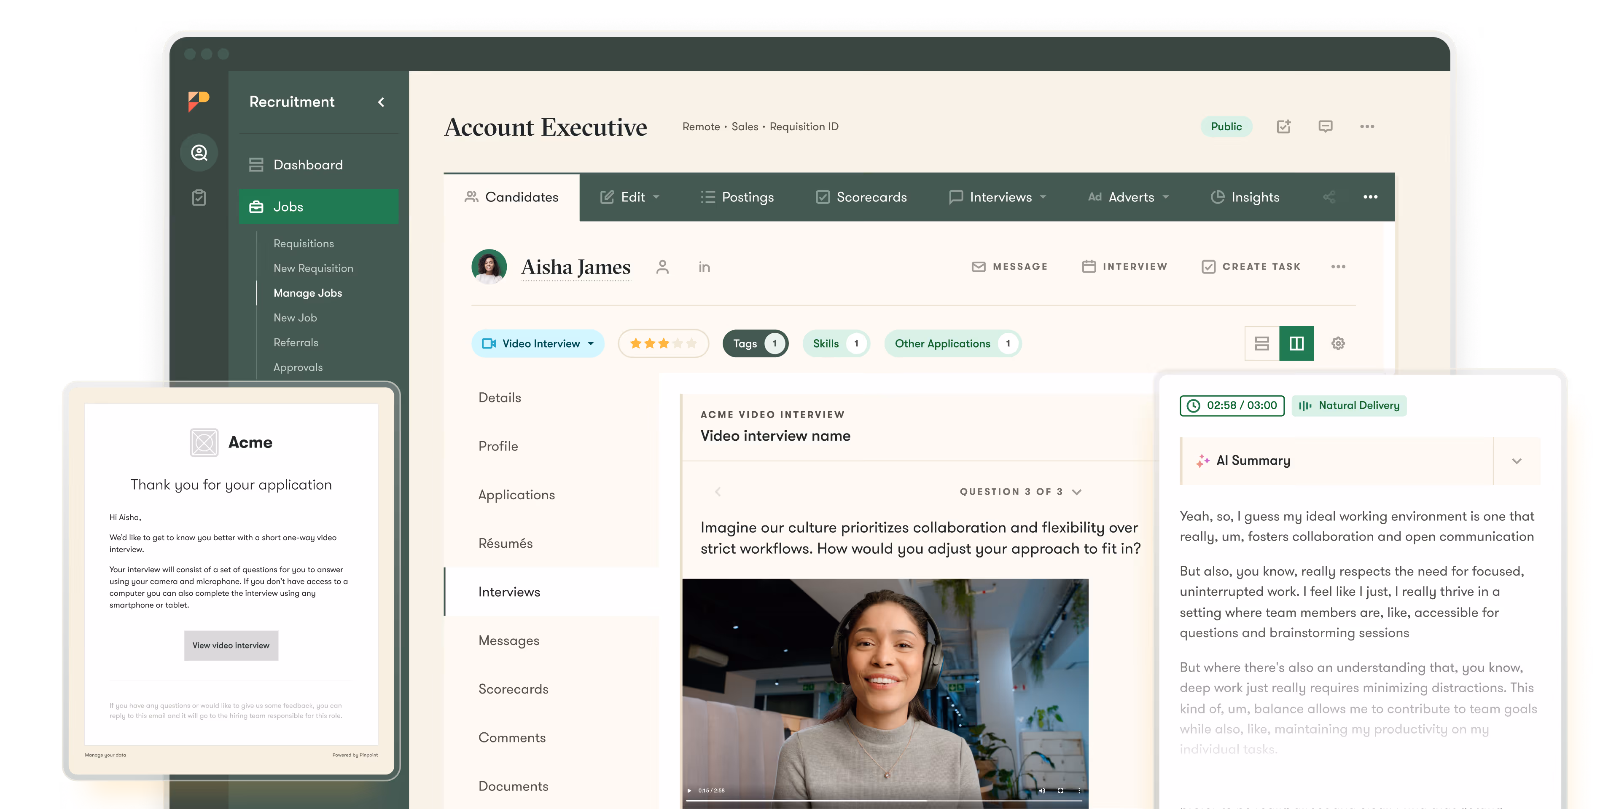
Task: Click the INTERVIEW button
Action: point(1124,267)
